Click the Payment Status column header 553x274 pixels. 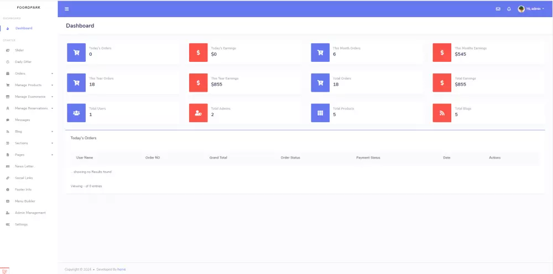(x=368, y=158)
